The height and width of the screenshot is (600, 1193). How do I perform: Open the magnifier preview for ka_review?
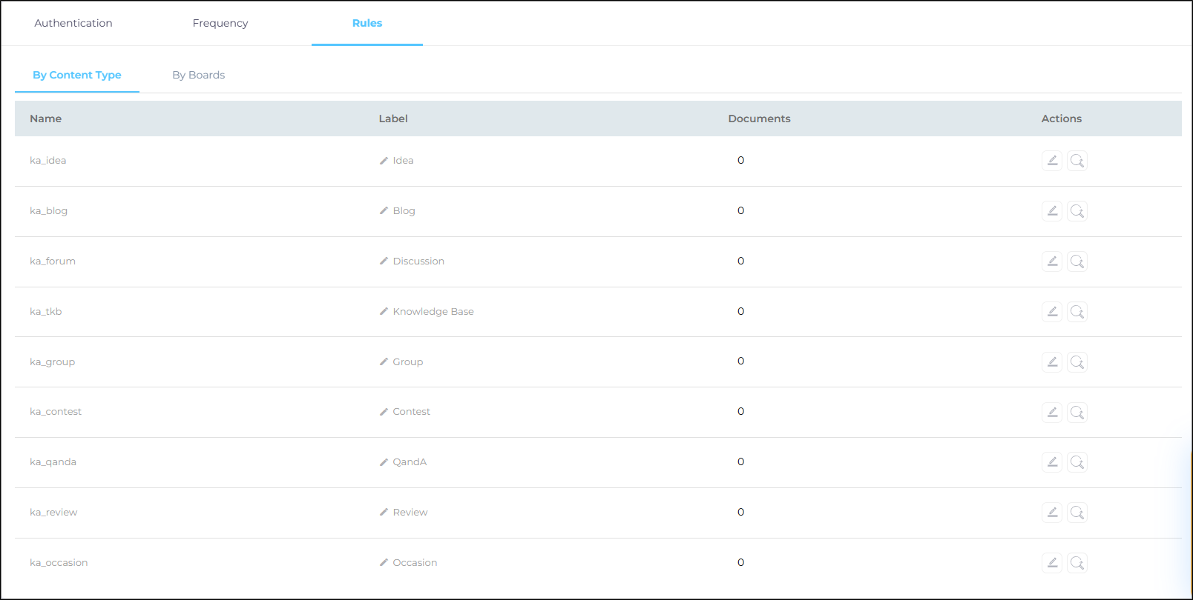tap(1077, 513)
